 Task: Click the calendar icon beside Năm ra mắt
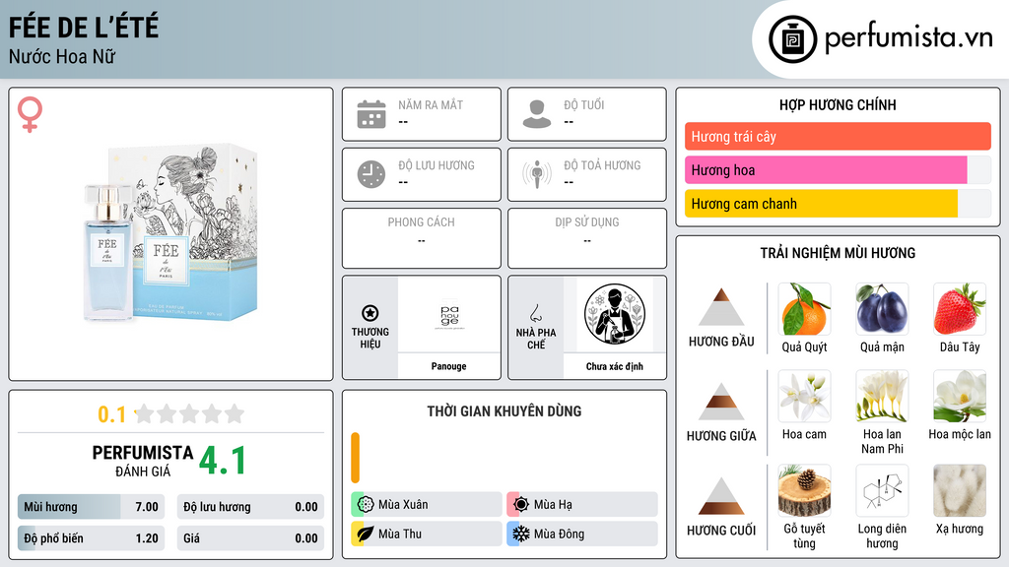371,114
